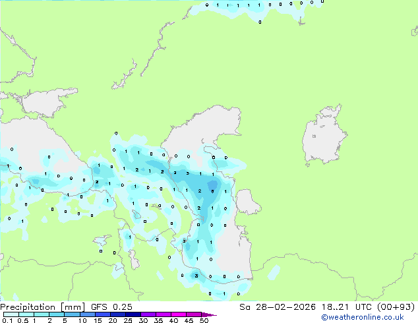
Task: Click the 'Sa 28-02-2026' date text
Action: [x=278, y=307]
